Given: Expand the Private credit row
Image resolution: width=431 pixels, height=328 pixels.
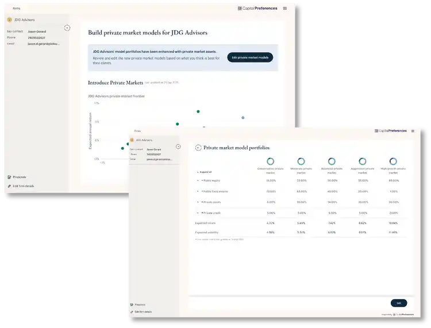Looking at the screenshot, I should (198, 213).
